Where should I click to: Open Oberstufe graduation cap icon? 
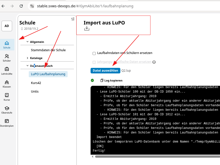click(7, 110)
